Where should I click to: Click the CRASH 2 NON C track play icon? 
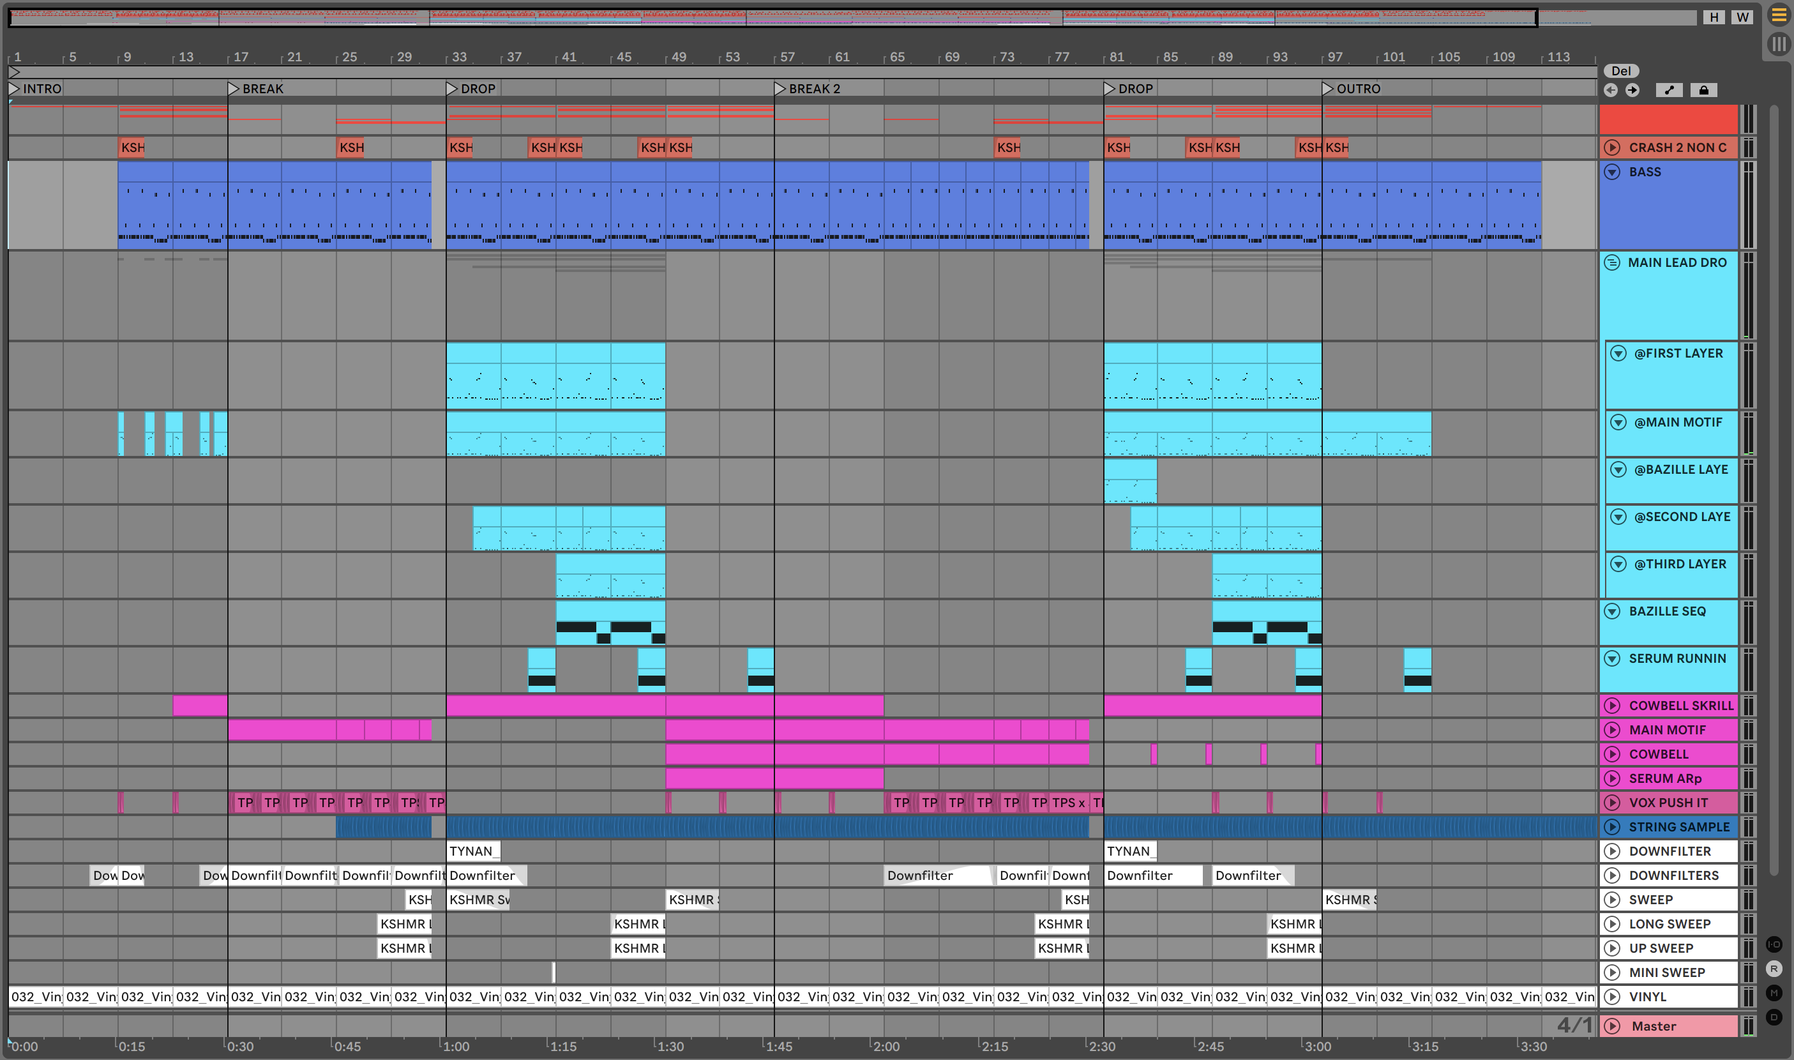[1612, 148]
